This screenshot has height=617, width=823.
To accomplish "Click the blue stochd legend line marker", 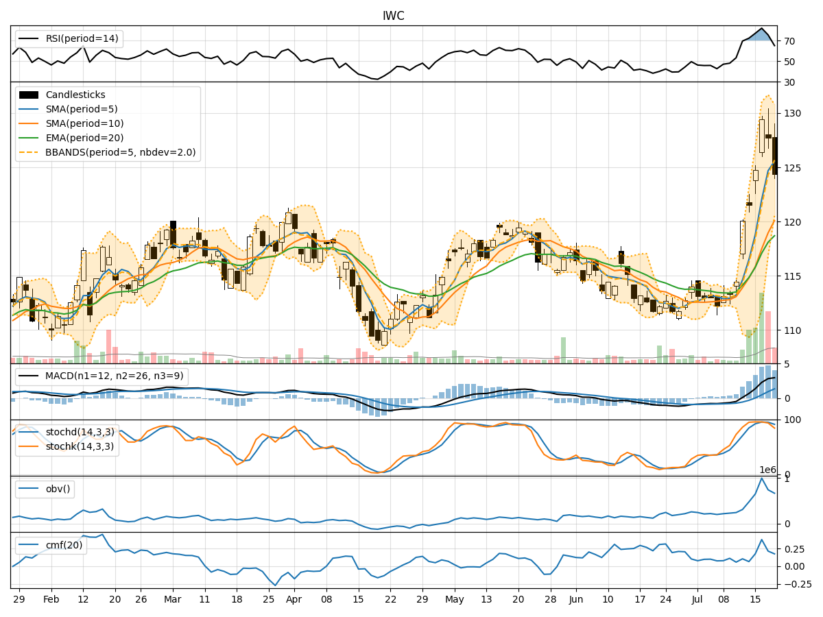I will [29, 433].
